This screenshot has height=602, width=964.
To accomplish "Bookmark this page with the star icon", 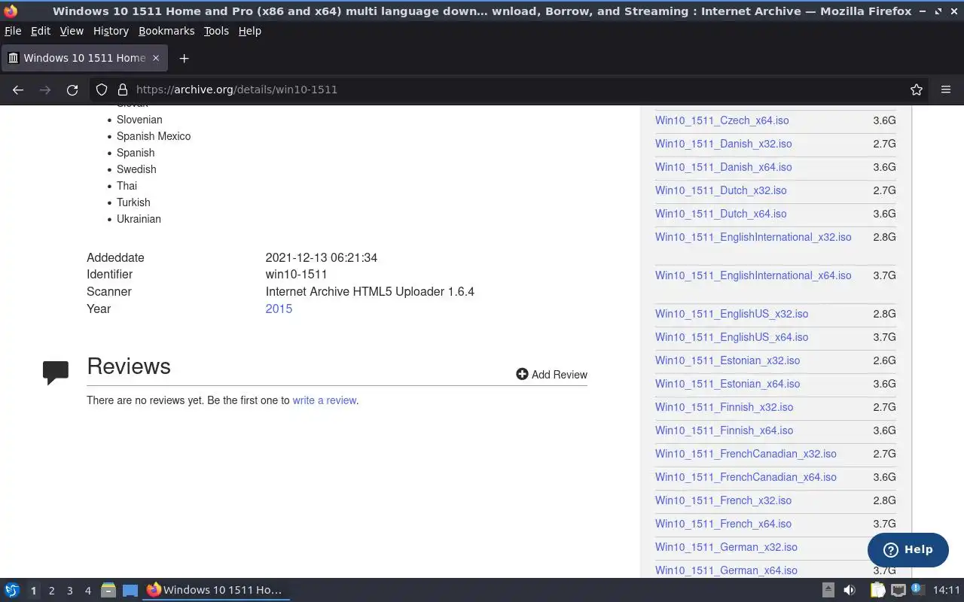I will point(917,90).
